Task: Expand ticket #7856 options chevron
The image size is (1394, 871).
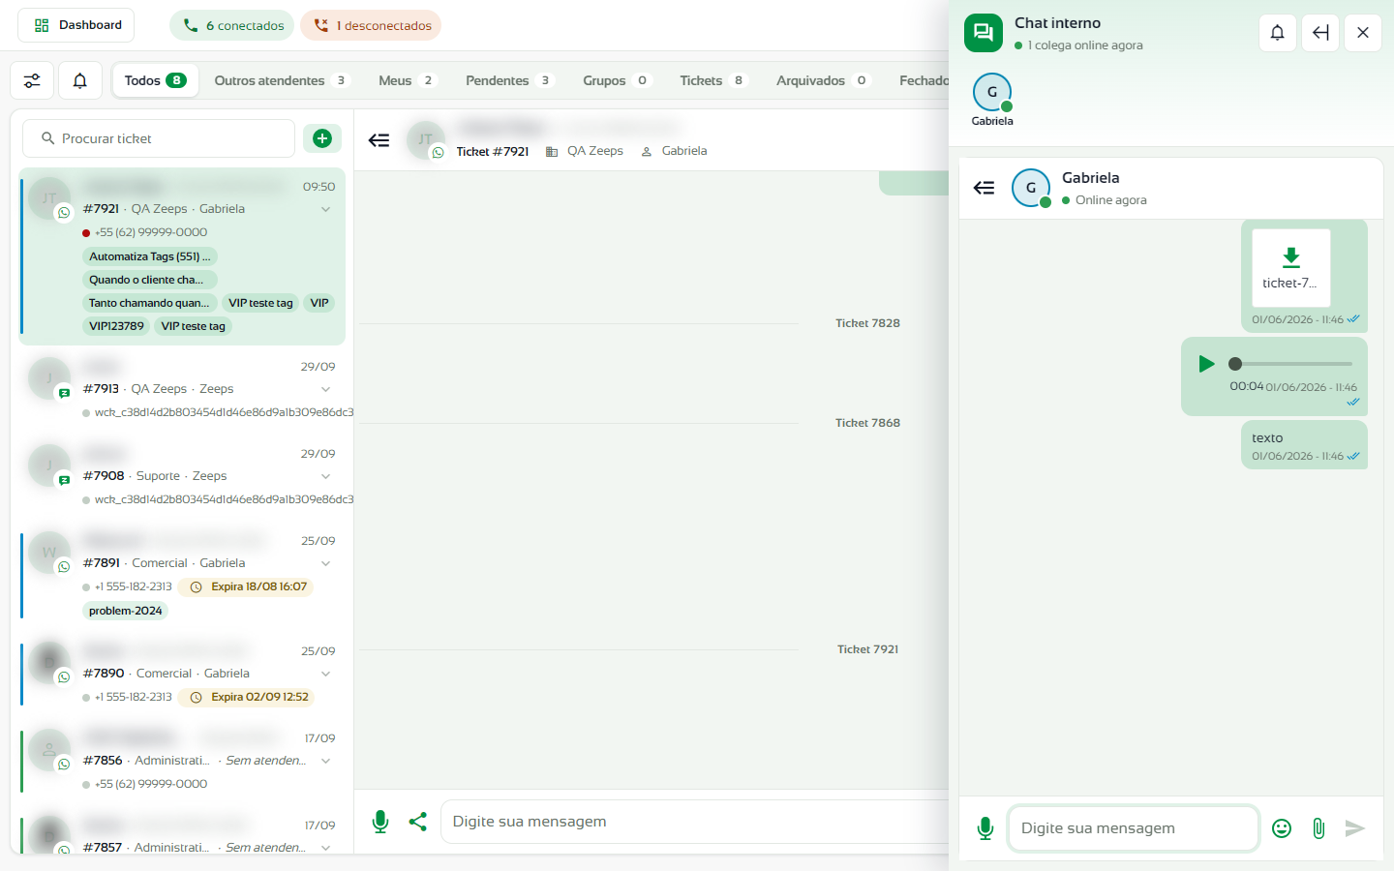Action: click(x=326, y=761)
